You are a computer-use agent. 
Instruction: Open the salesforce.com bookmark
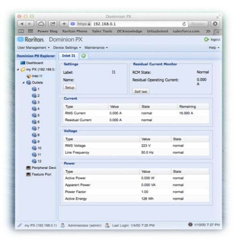(x=186, y=31)
